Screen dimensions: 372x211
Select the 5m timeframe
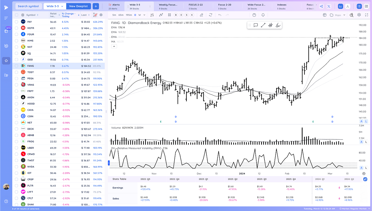[x=114, y=15]
